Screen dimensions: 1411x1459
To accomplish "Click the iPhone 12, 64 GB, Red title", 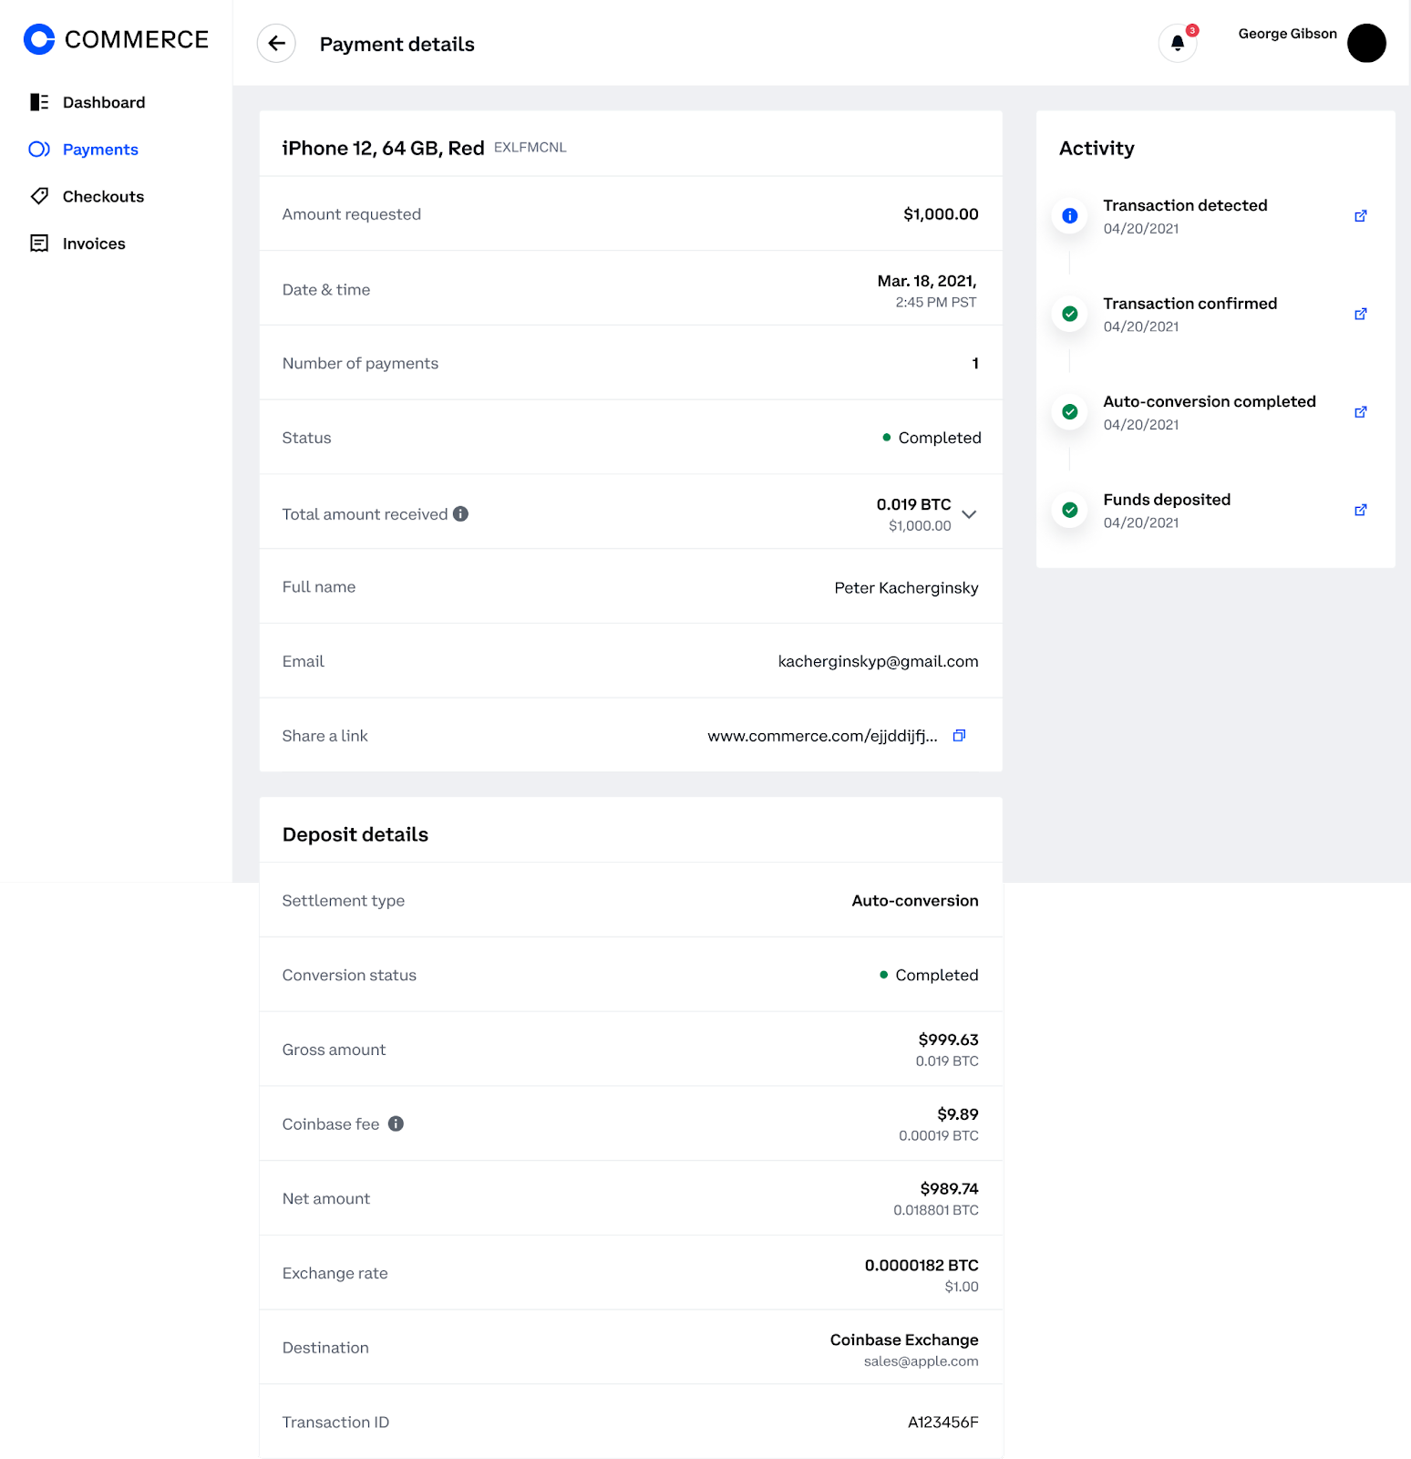I will click(383, 149).
